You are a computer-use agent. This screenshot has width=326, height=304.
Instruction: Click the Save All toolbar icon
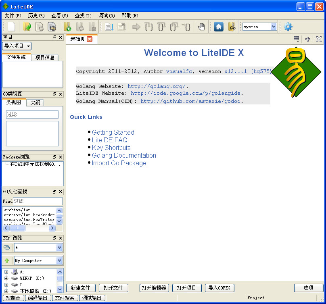(x=52, y=27)
